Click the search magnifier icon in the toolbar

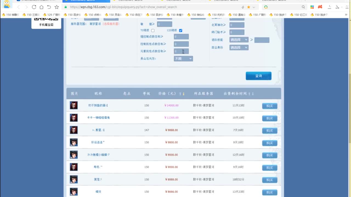pyautogui.click(x=303, y=7)
